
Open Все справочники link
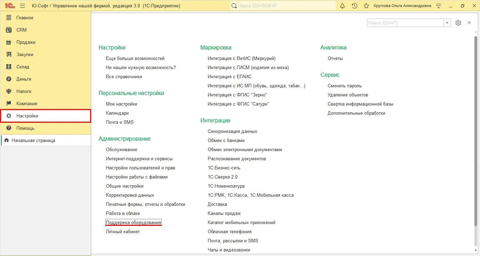pos(124,76)
